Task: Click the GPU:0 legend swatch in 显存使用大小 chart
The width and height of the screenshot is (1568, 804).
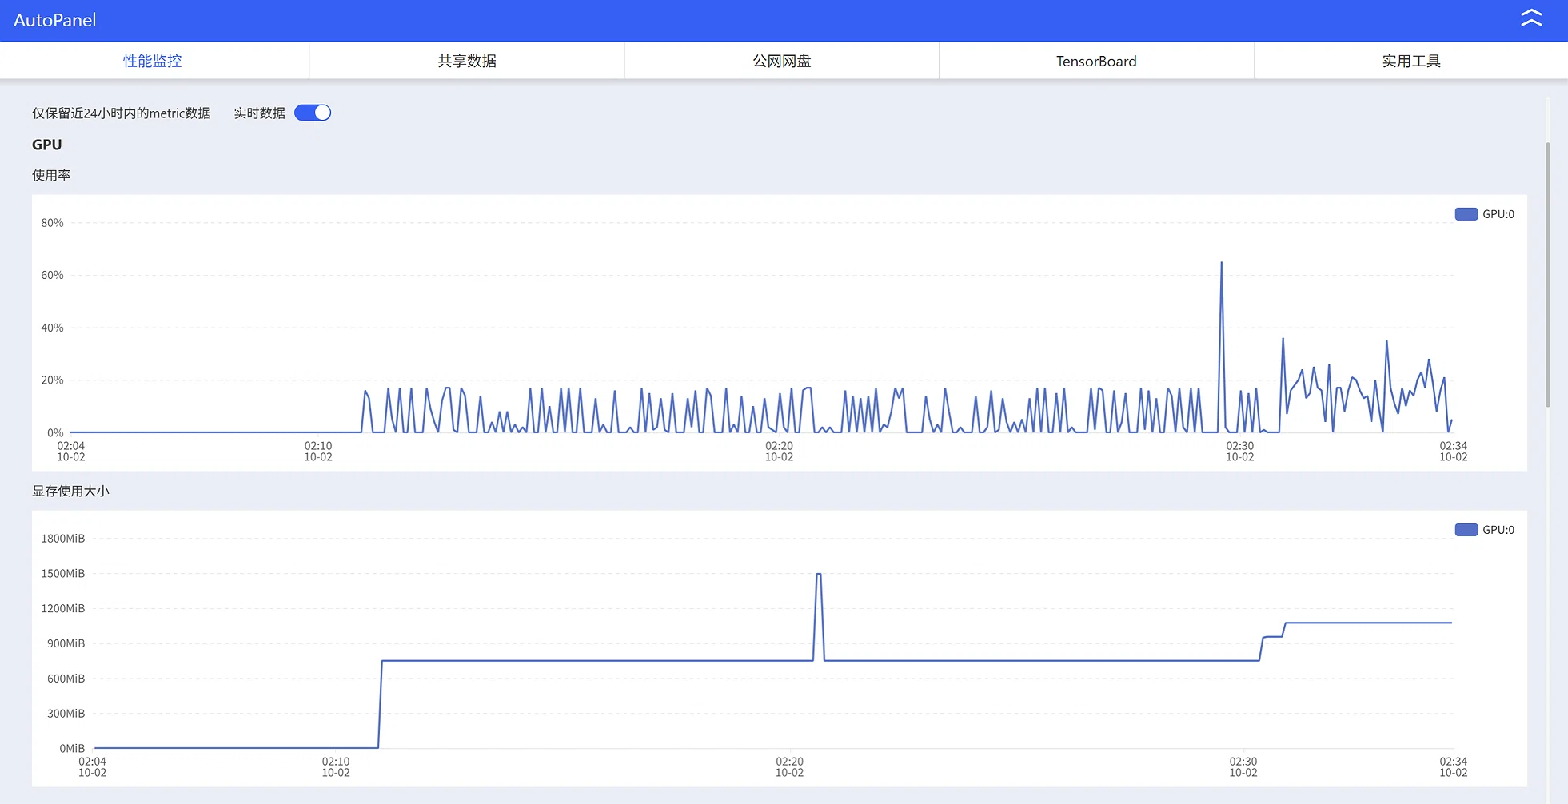Action: 1466,530
